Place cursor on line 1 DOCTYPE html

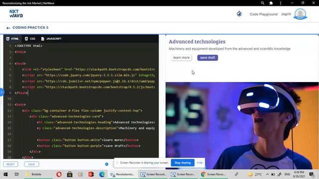28,46
